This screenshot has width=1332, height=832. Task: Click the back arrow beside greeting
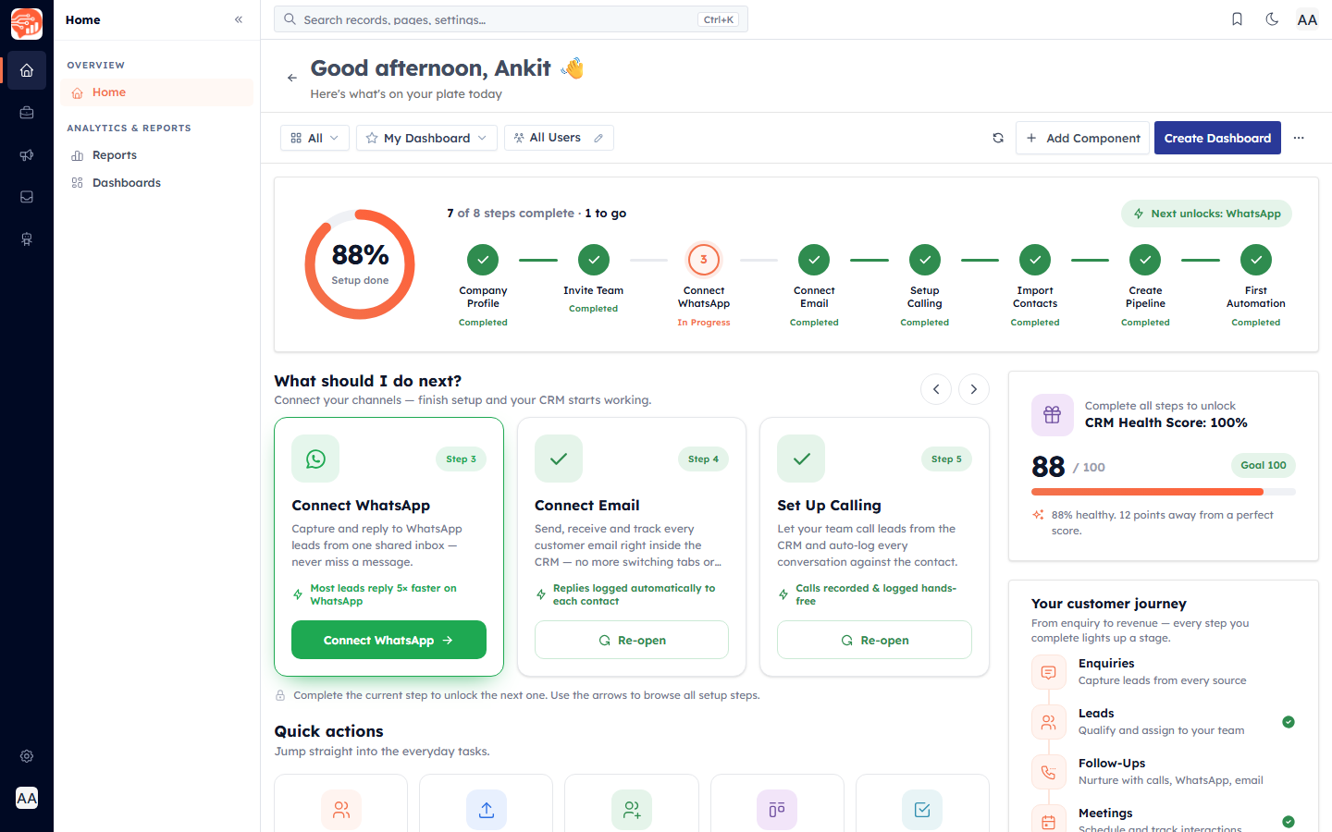click(292, 78)
